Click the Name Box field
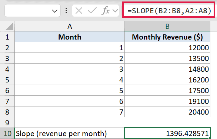This screenshot has width=217, height=139. coord(33,11)
